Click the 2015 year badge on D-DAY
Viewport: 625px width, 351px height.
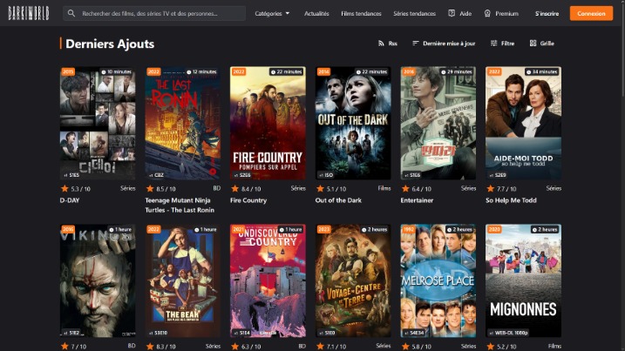click(68, 71)
